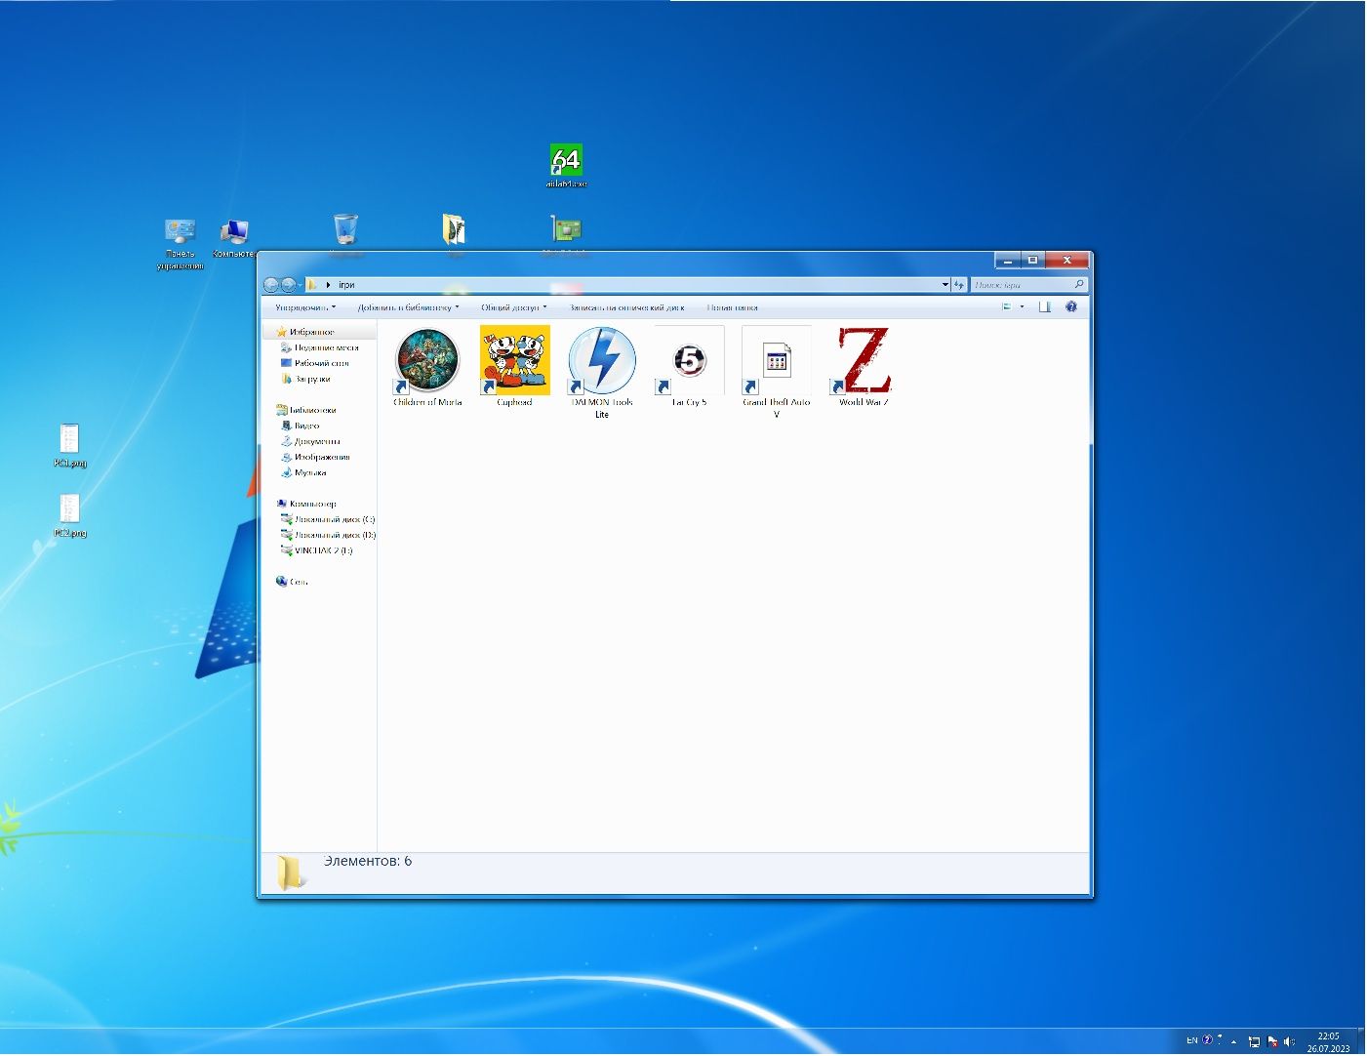1367x1056 pixels.
Task: Open Explorer help via question mark icon
Action: tap(1071, 306)
